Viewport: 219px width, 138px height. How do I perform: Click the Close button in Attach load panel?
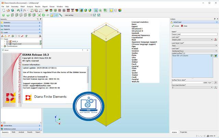point(184,26)
